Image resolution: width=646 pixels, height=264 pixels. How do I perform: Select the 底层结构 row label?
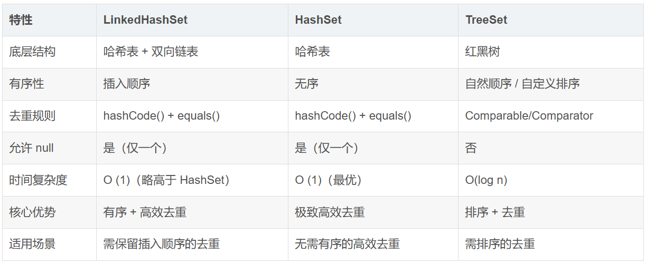tap(32, 52)
